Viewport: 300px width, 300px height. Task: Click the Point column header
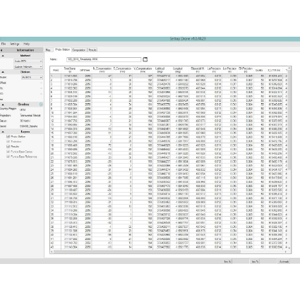coord(56,70)
